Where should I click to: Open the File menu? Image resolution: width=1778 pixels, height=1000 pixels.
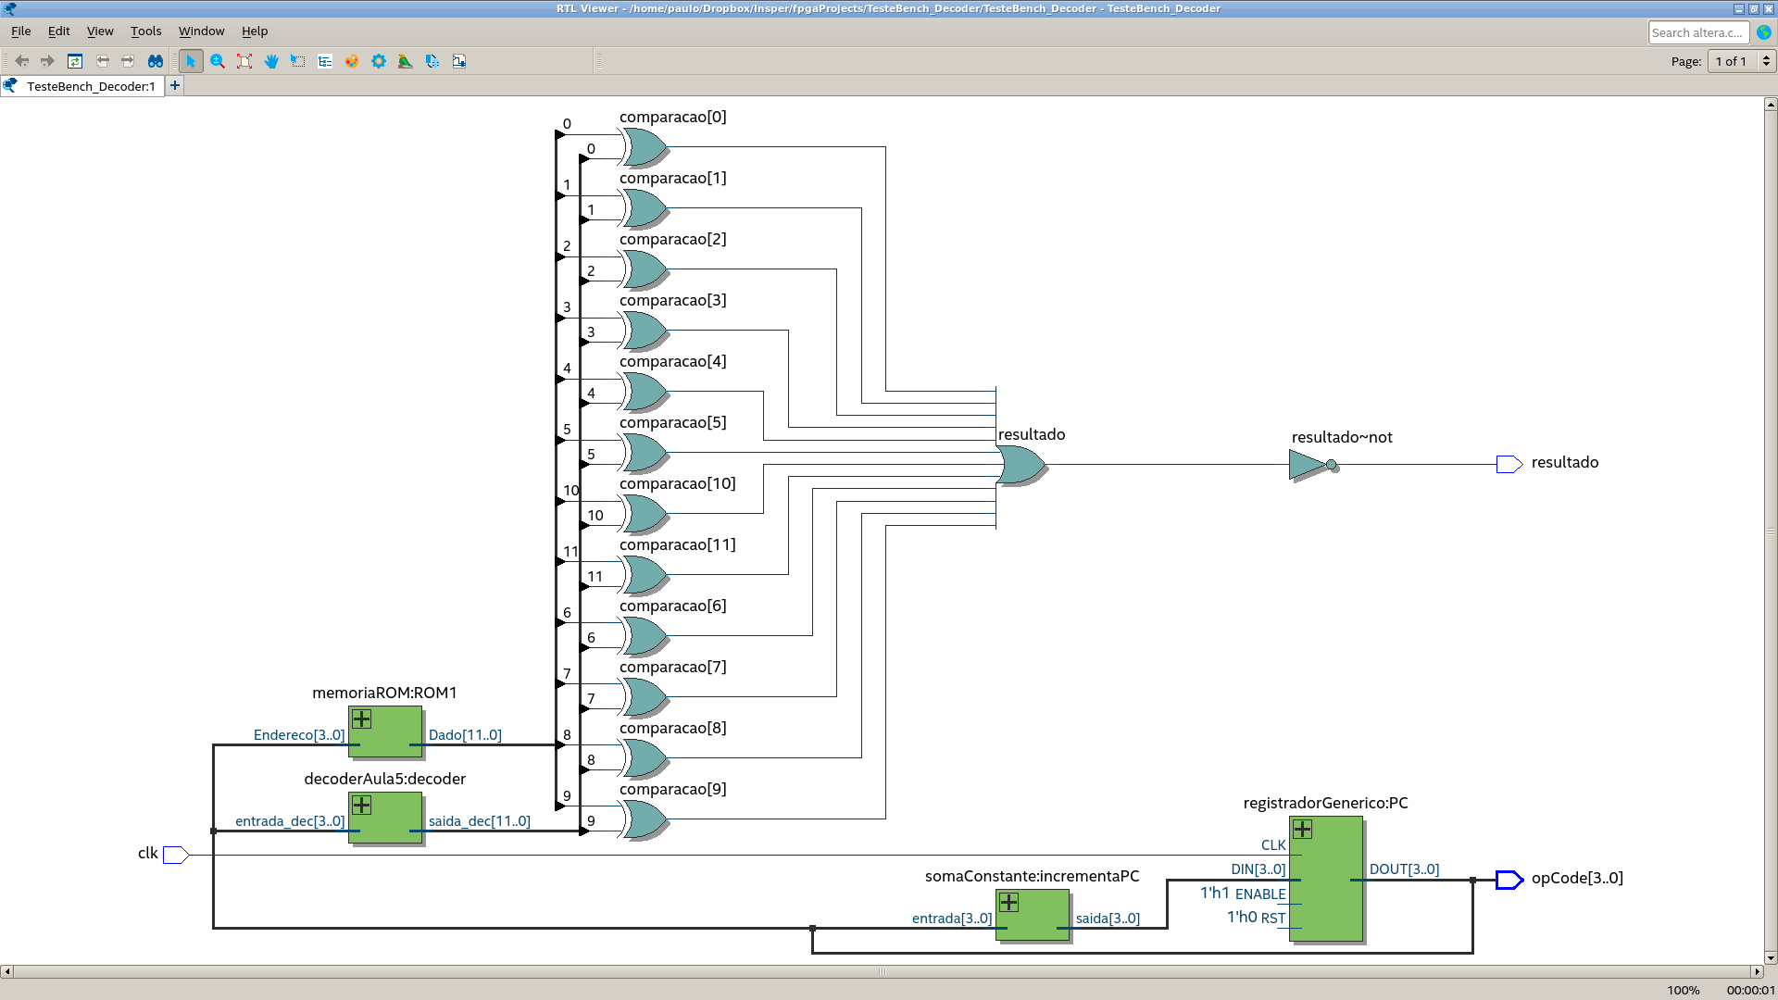click(20, 31)
